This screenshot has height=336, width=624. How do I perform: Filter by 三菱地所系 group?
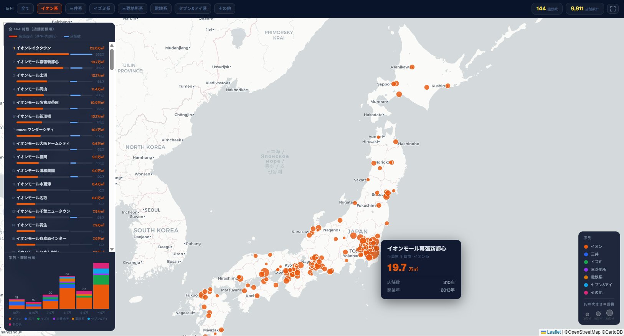(132, 8)
